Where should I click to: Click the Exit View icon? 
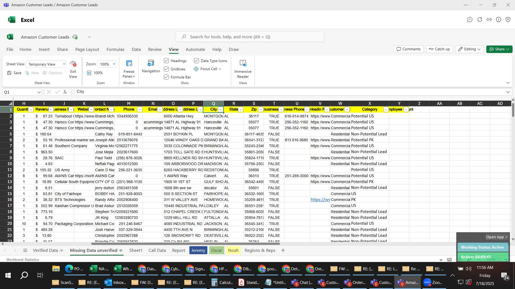coord(73,64)
